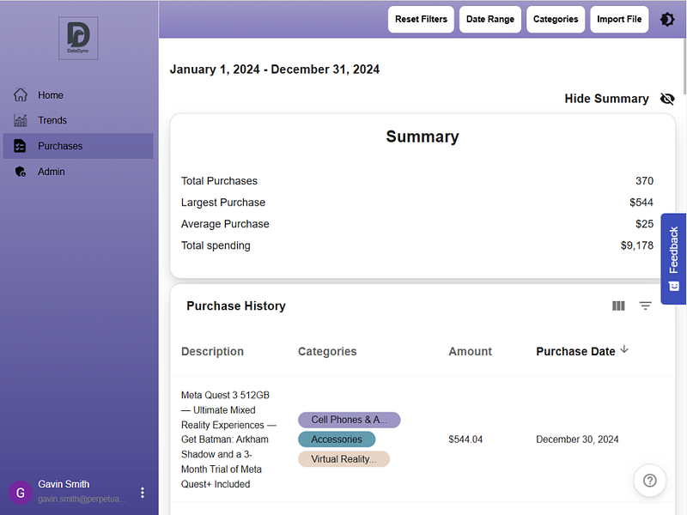The height and width of the screenshot is (515, 687).
Task: Sort by Purchase Date column header
Action: pyautogui.click(x=575, y=352)
